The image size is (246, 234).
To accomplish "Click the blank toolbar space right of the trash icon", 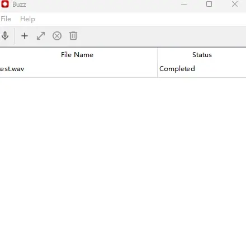I will (x=162, y=36).
